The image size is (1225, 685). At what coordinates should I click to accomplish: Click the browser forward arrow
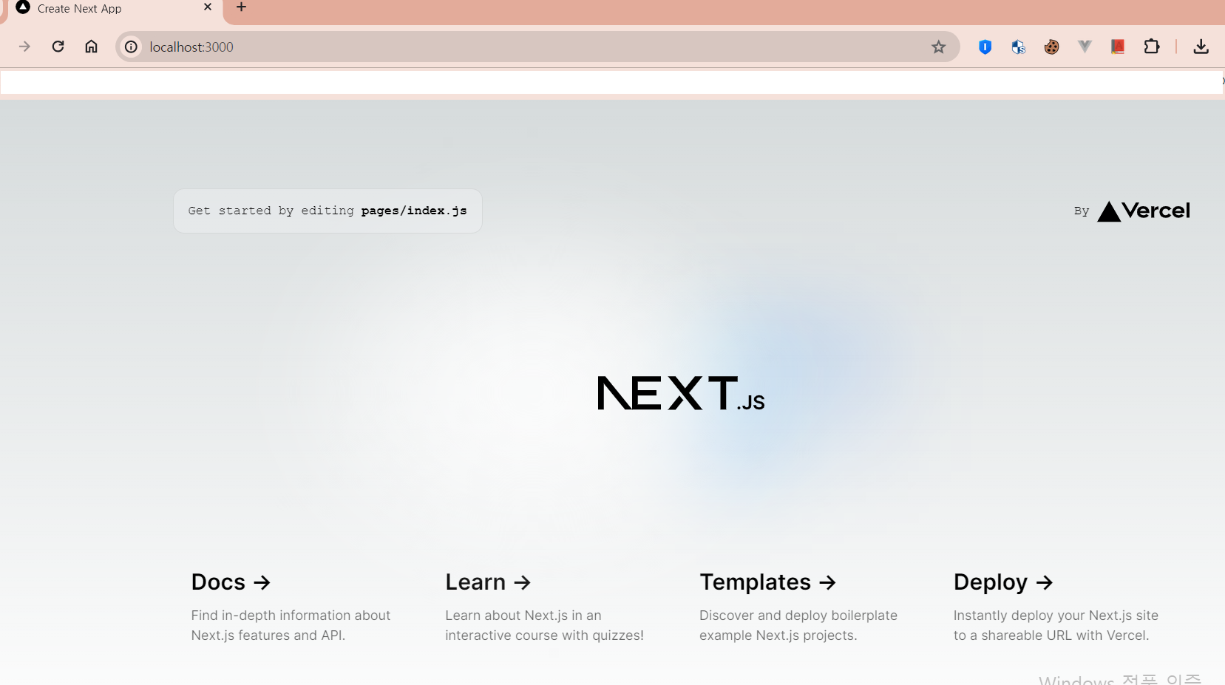(24, 47)
